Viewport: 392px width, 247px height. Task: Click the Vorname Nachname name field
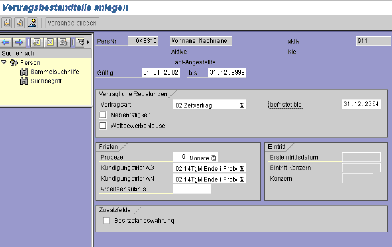[x=201, y=41]
